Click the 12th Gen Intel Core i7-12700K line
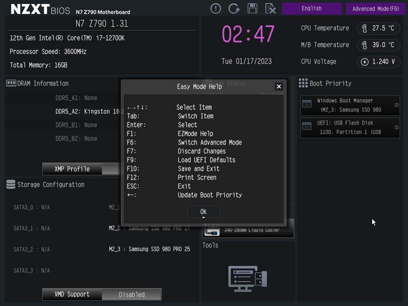 click(x=67, y=38)
